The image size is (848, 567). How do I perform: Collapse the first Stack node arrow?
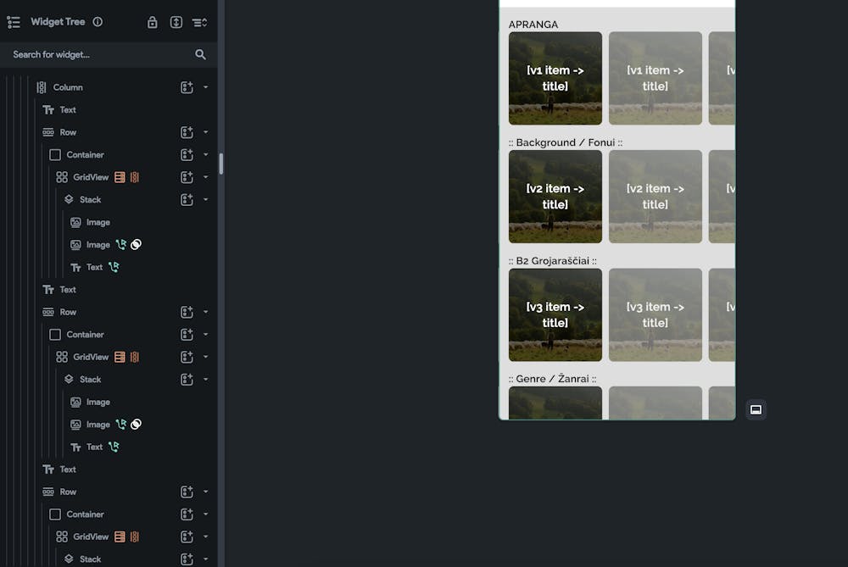click(205, 199)
